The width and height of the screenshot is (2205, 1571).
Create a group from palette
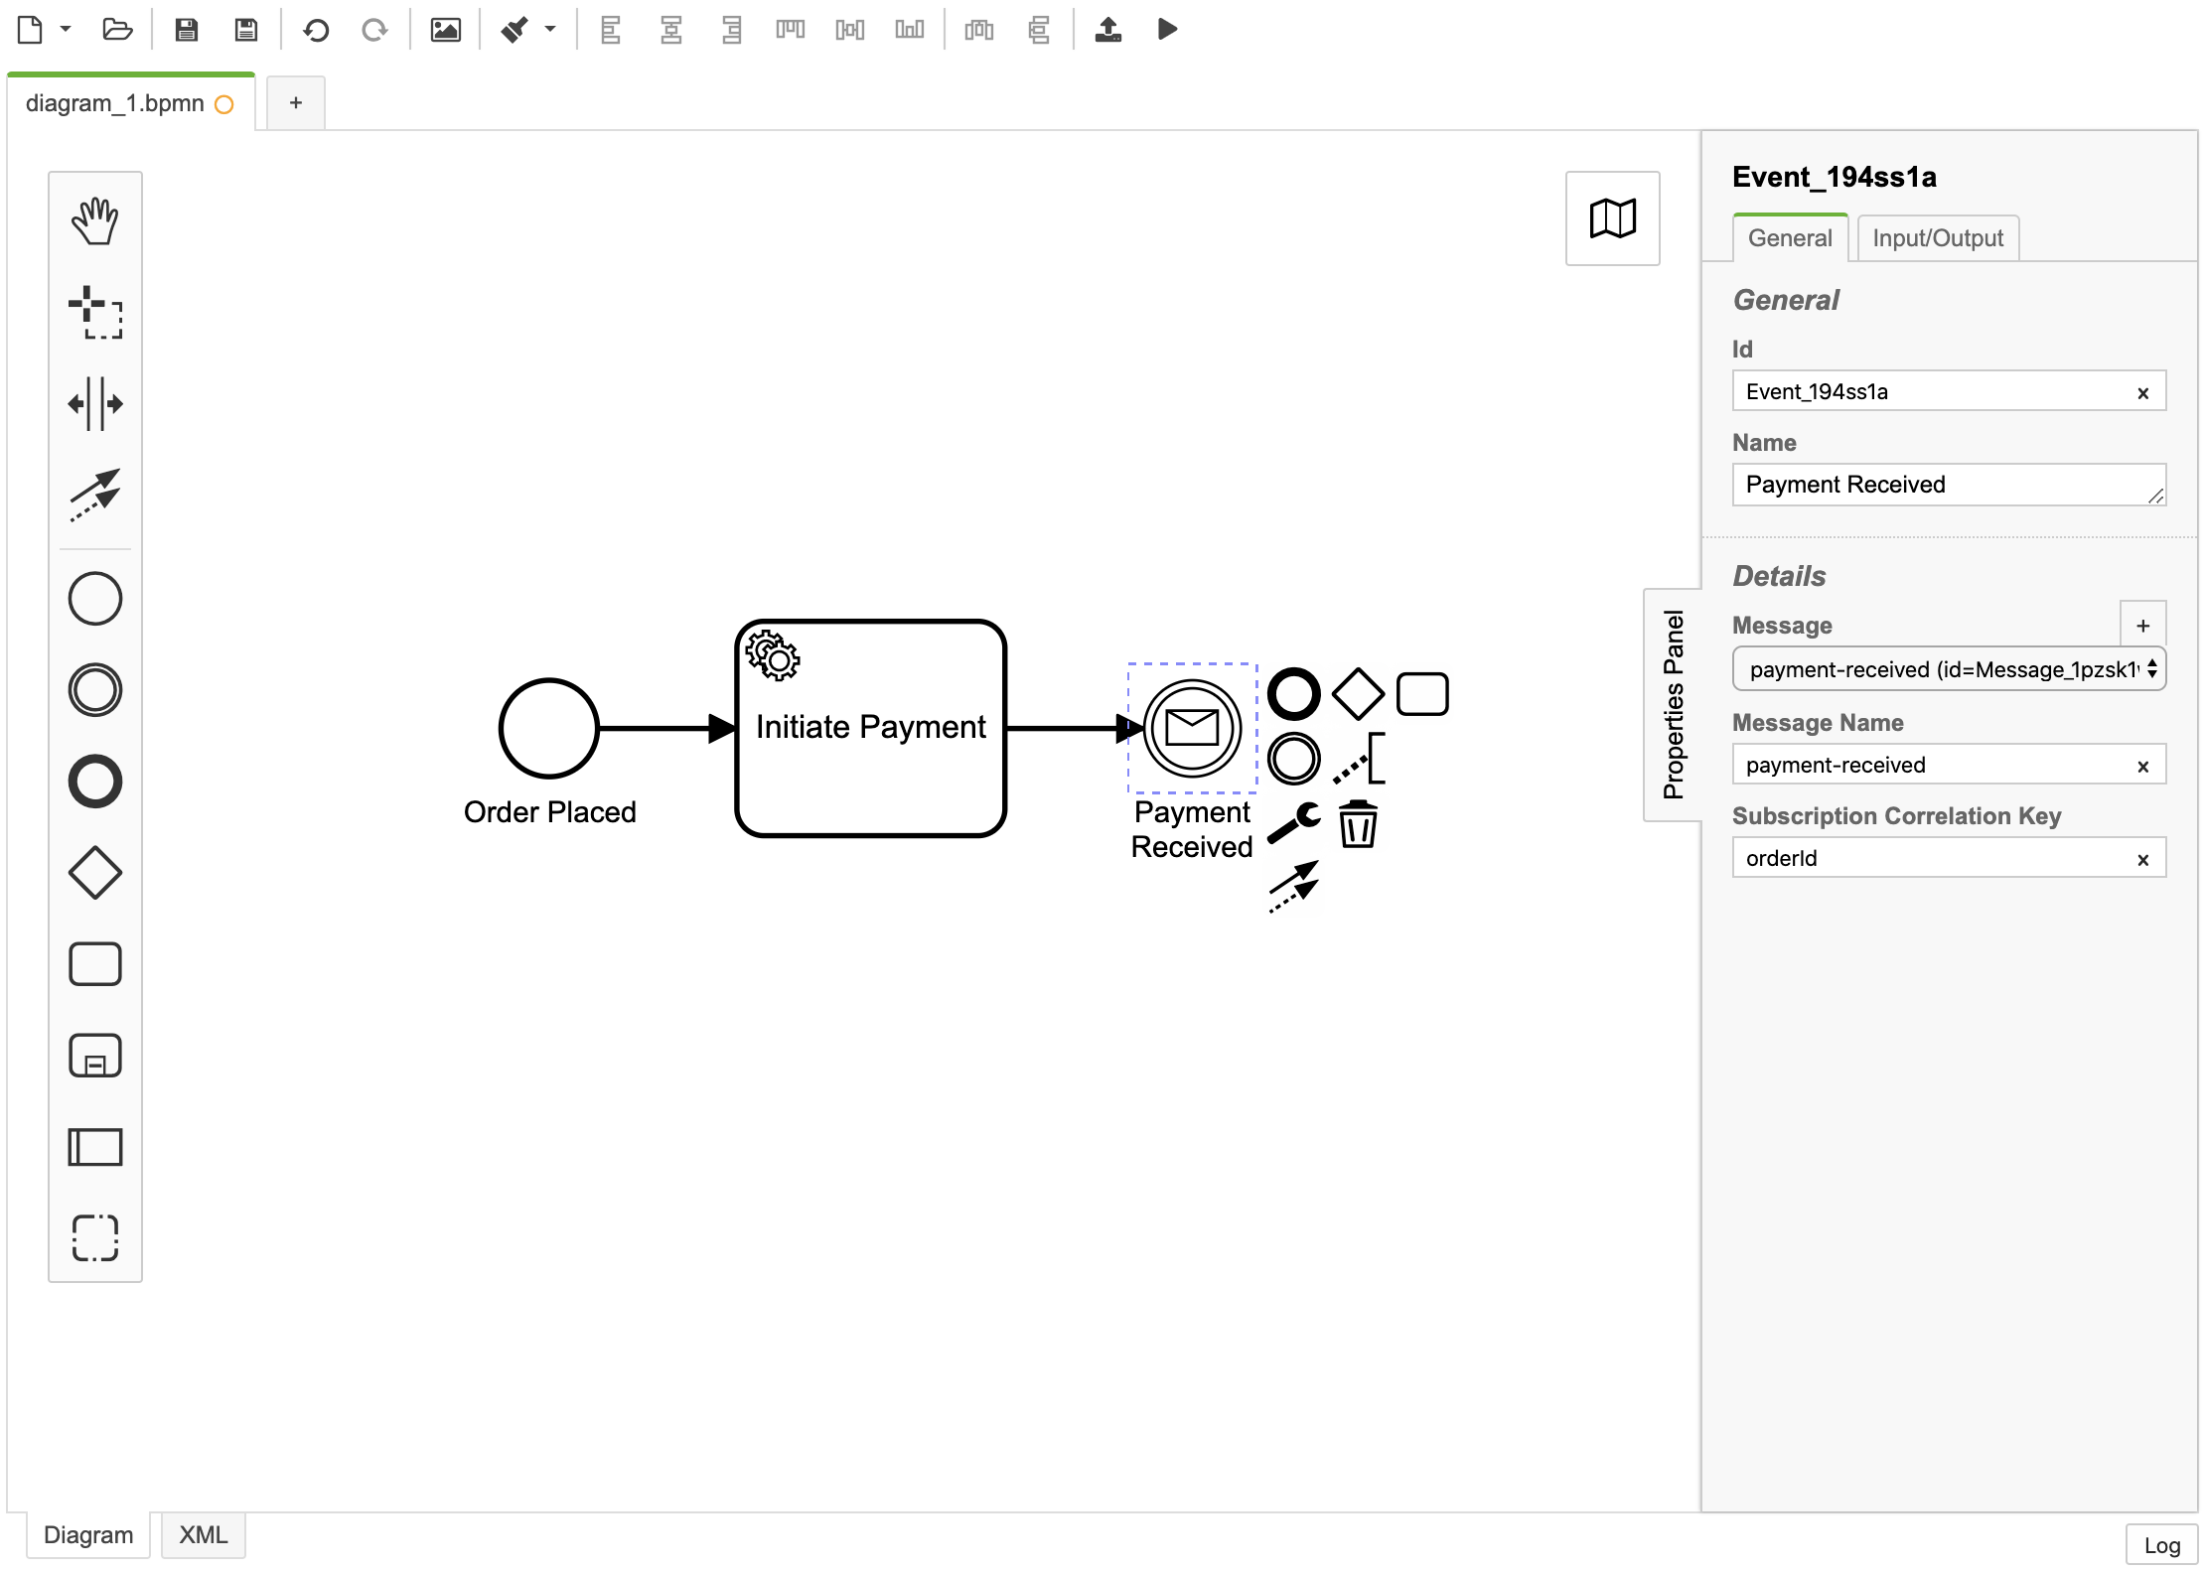pos(95,1238)
